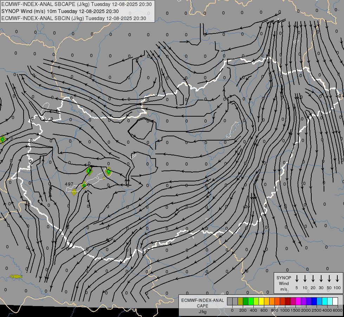
Task: Click the yellow diamond marker below the 497 value
Action: (74, 192)
